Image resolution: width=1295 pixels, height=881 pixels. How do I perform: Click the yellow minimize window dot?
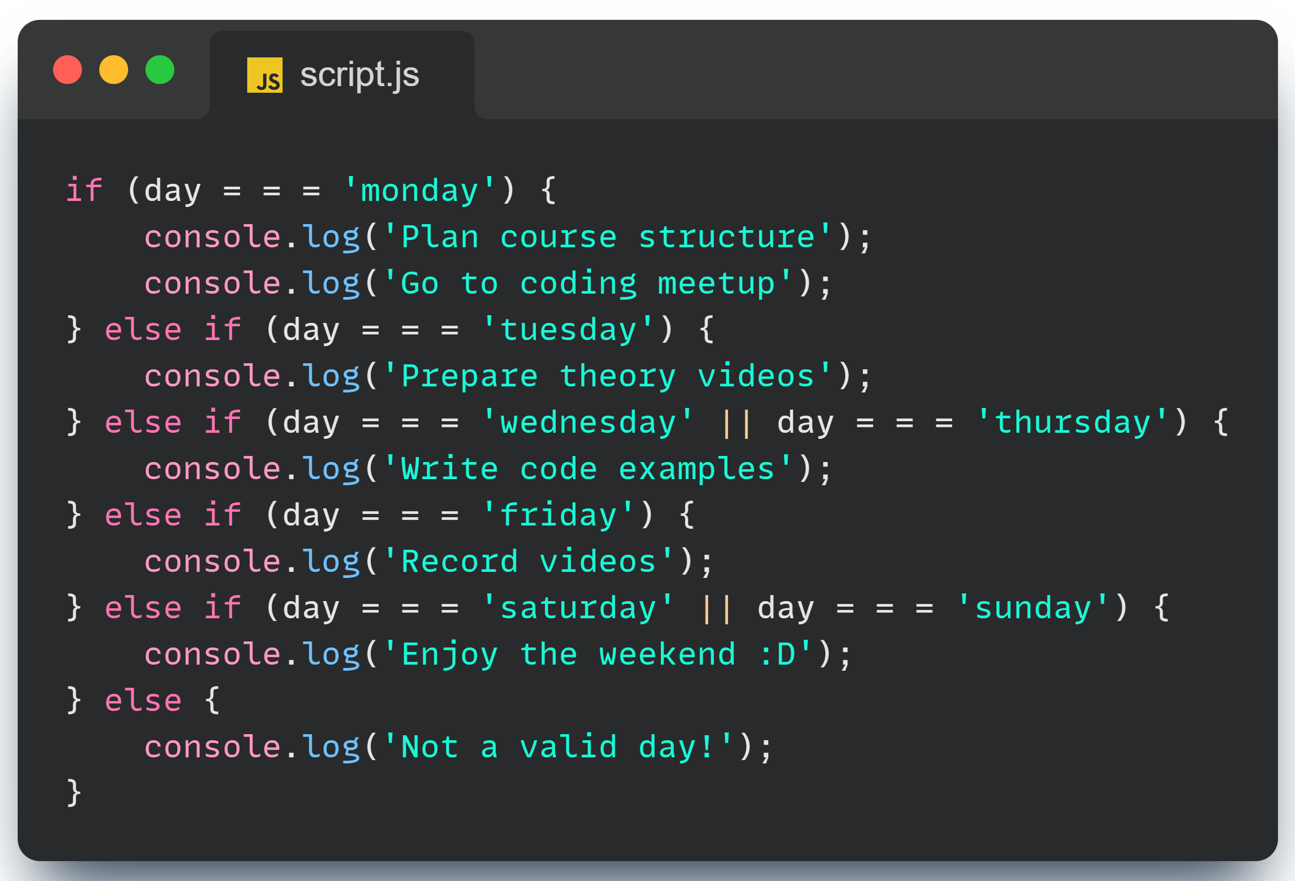114,70
